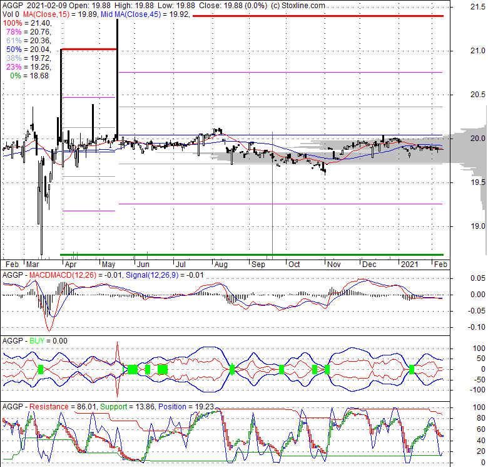Click the 'Jun' month label on time axis
488x467 pixels.
click(143, 265)
